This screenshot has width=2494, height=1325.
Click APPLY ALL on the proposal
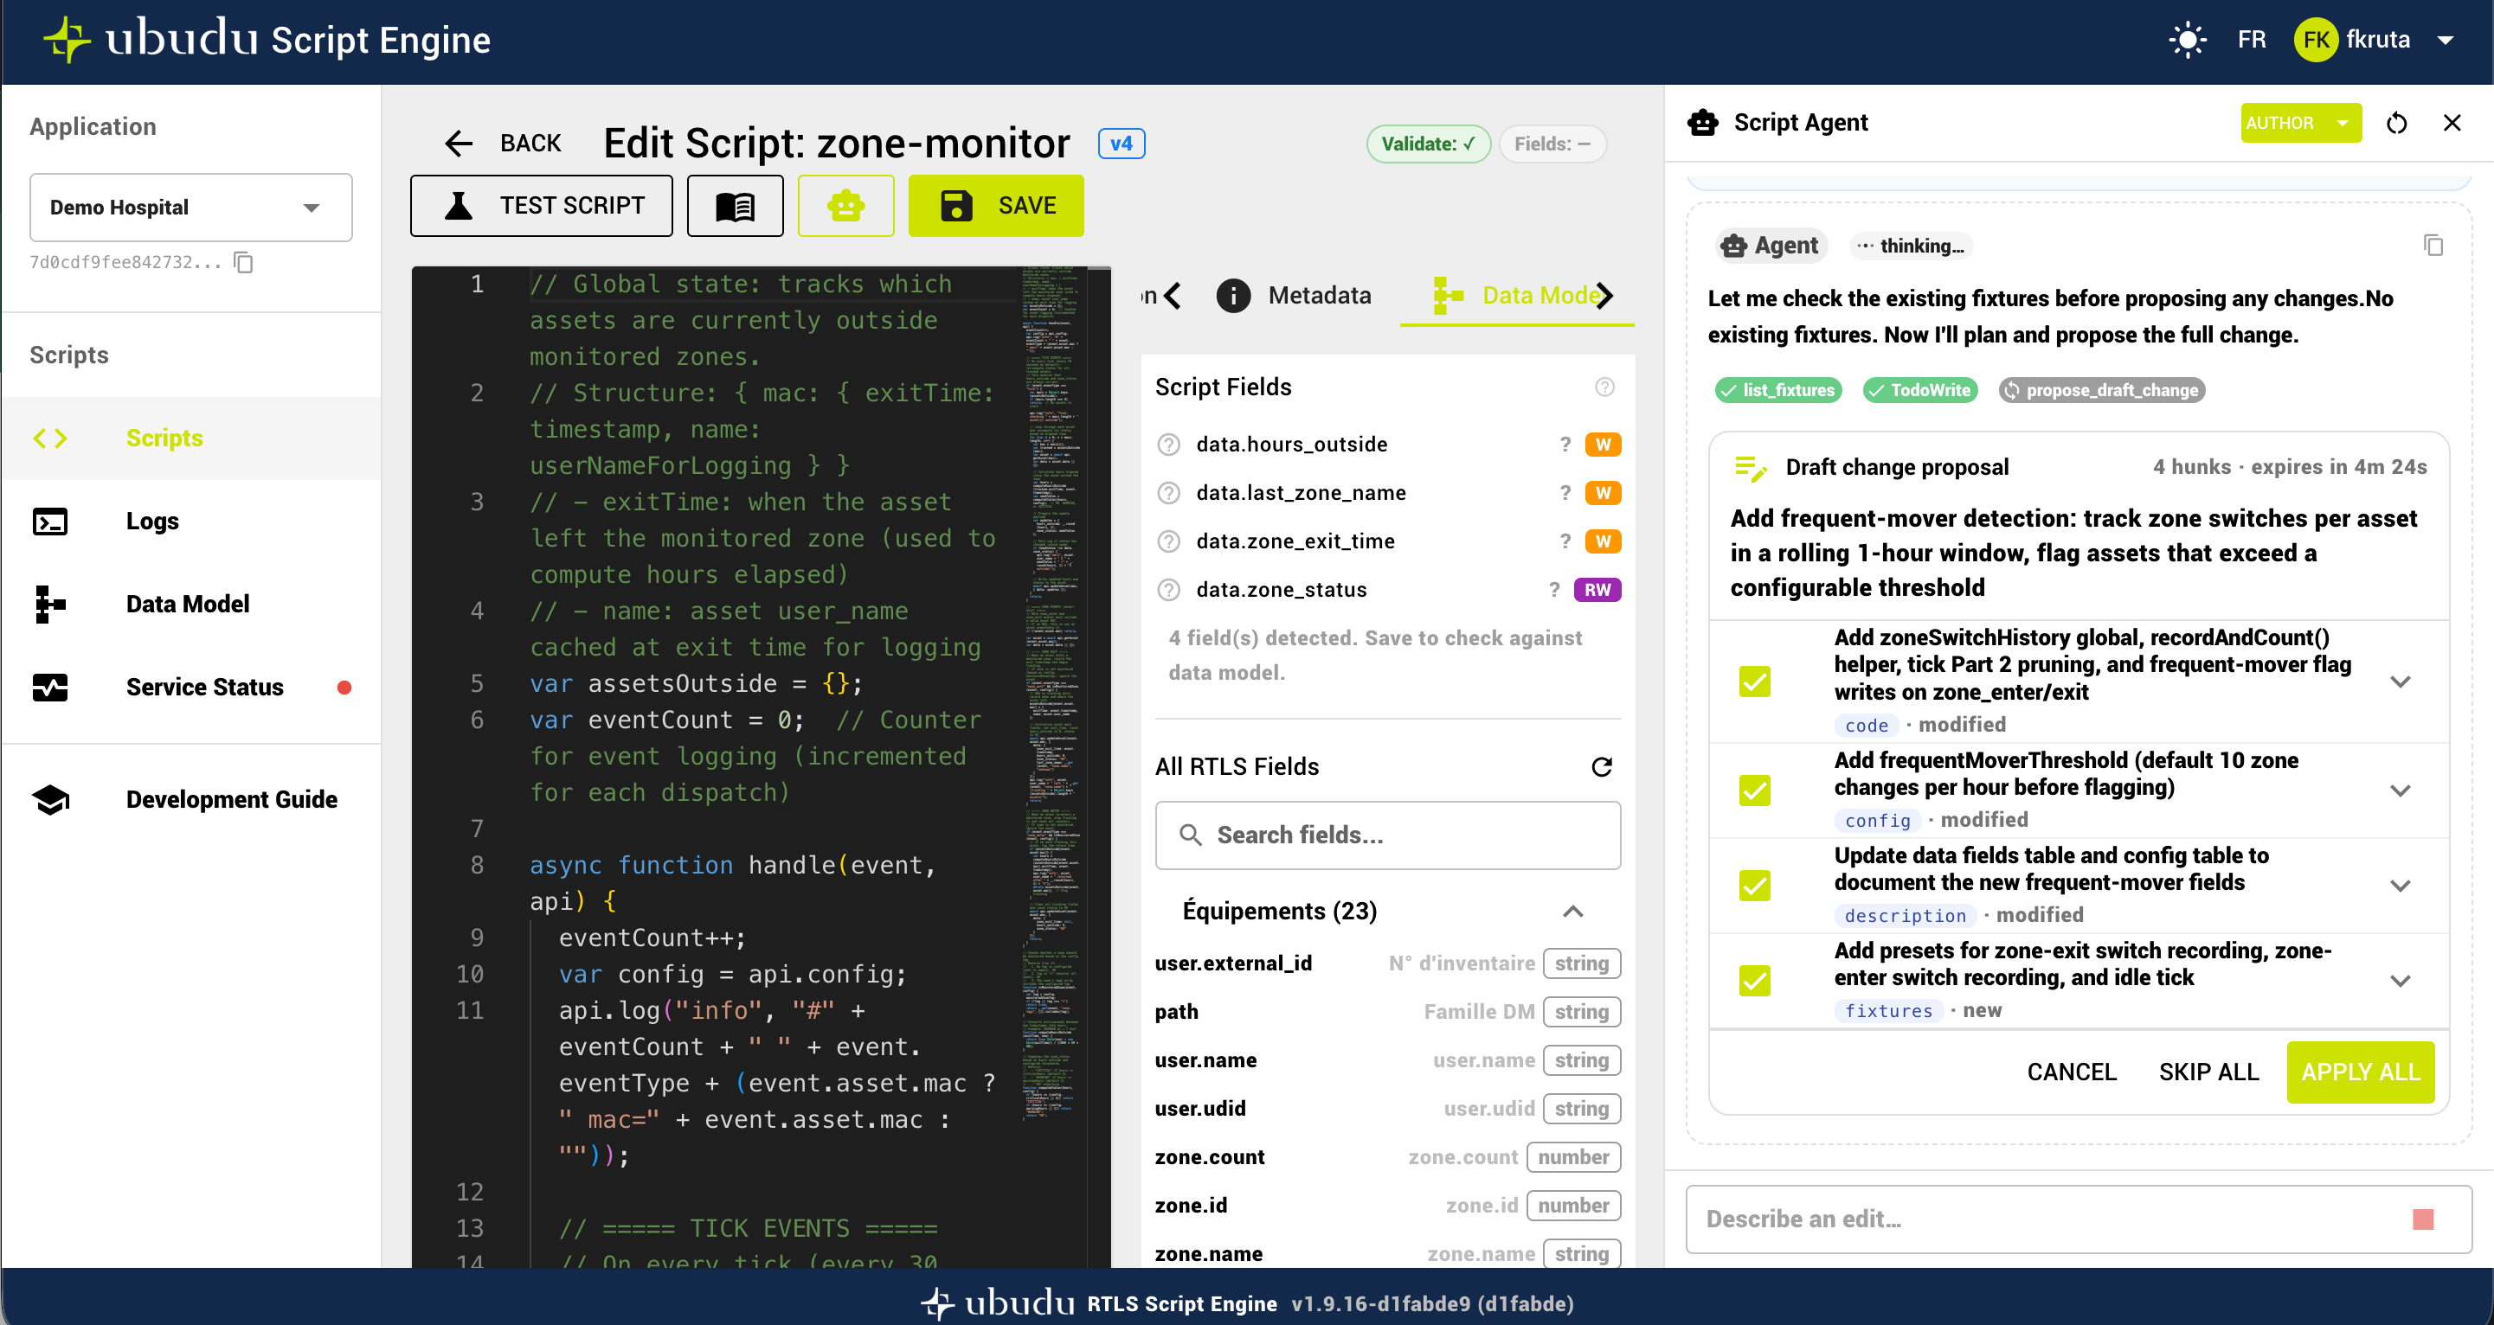(x=2359, y=1072)
